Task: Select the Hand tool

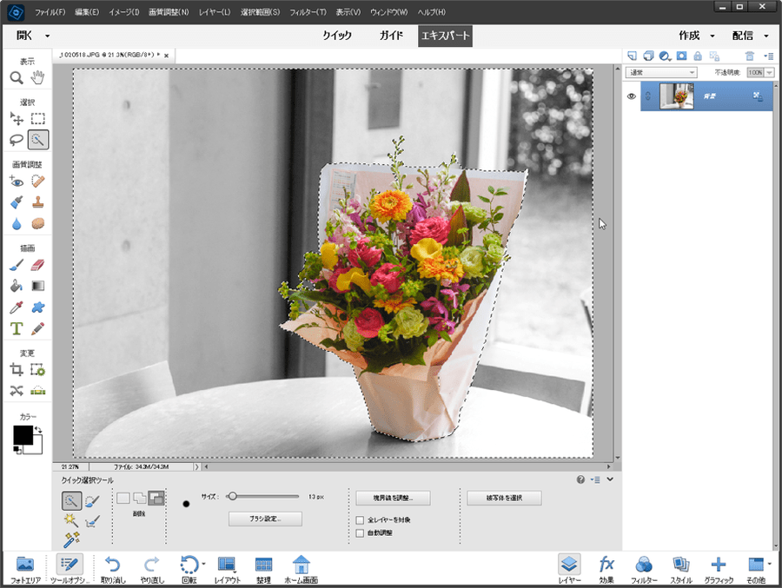Action: click(38, 78)
